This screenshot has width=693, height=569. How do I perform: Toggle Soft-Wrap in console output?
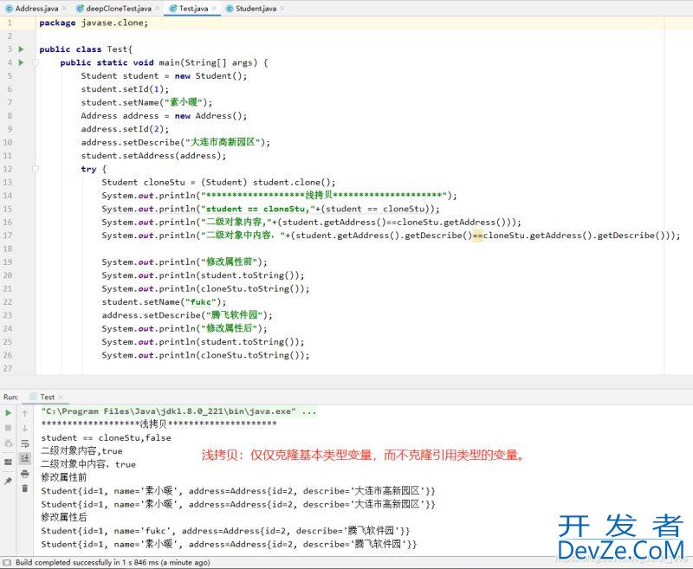[25, 443]
